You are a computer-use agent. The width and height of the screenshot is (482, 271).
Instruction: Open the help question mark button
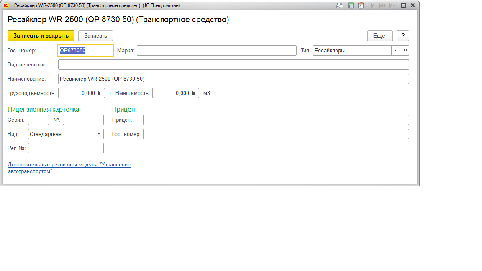tap(403, 36)
